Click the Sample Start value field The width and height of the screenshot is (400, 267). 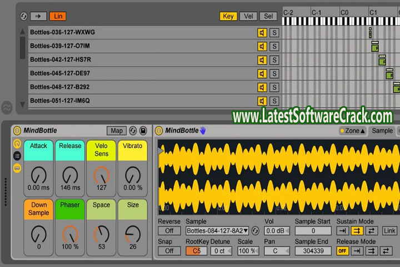313,231
